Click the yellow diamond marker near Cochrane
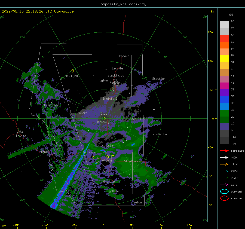 click(93, 157)
